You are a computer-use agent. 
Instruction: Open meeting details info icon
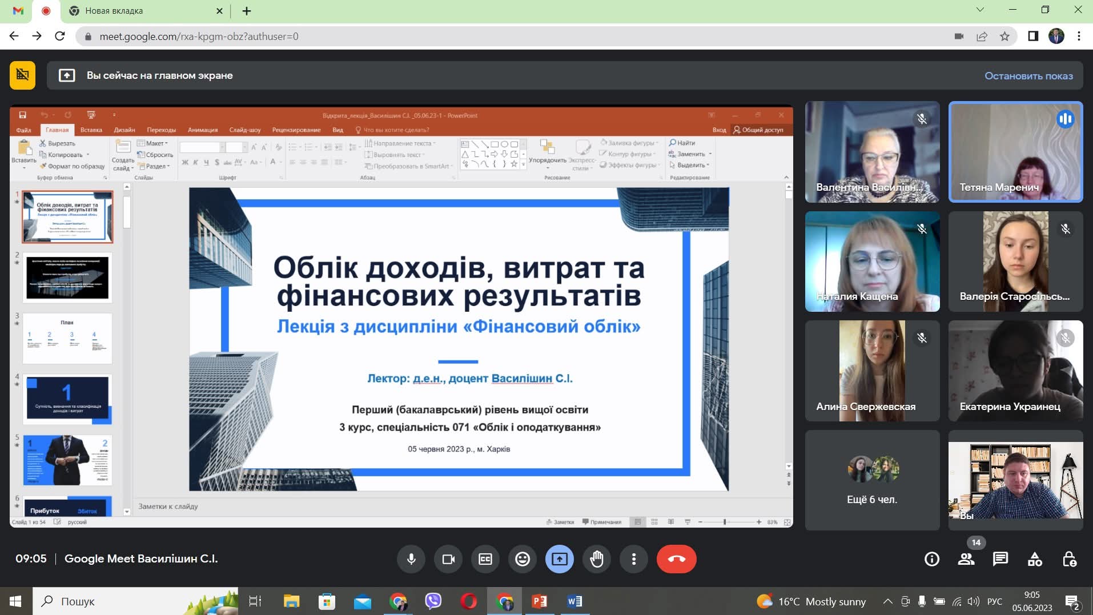click(x=932, y=559)
